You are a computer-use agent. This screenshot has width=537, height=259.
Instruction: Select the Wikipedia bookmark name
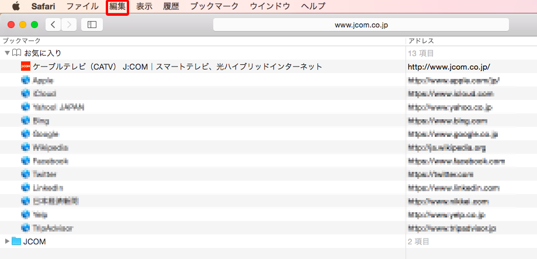coord(50,148)
